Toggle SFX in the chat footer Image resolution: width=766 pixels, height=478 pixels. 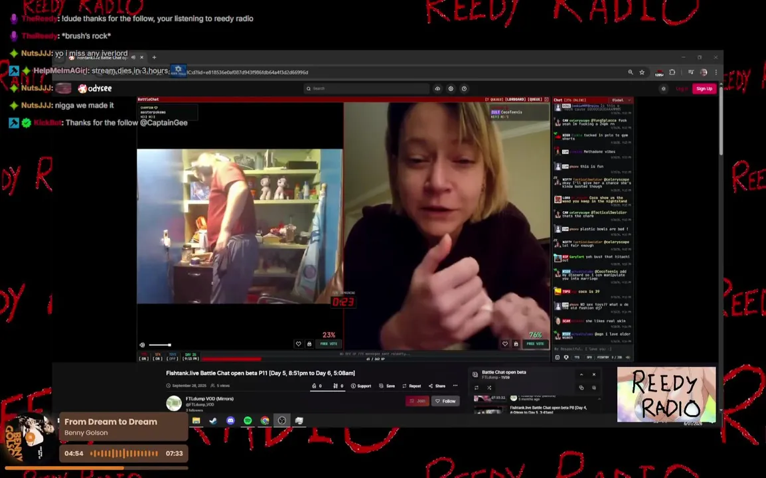[589, 357]
